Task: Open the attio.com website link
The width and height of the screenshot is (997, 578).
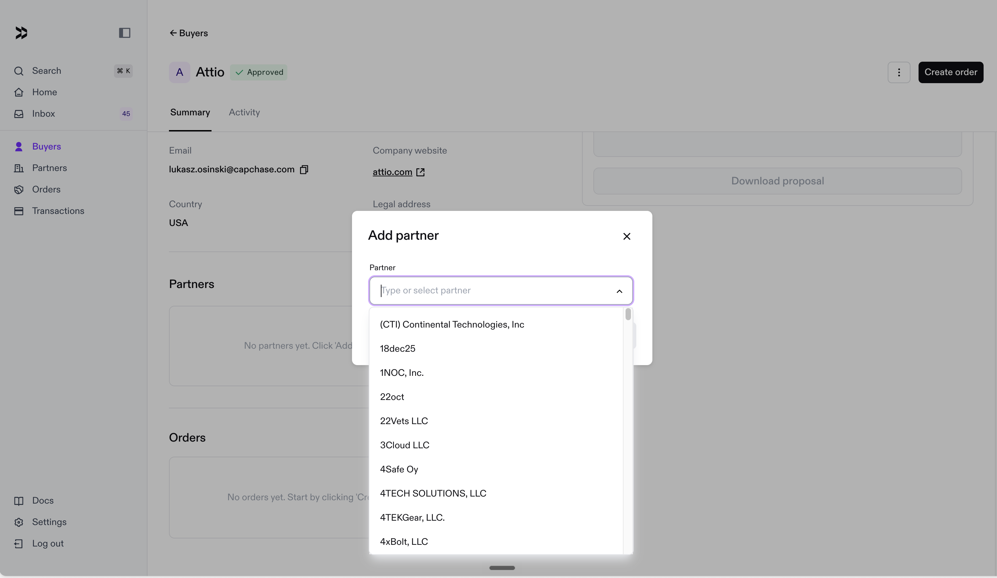Action: click(393, 172)
